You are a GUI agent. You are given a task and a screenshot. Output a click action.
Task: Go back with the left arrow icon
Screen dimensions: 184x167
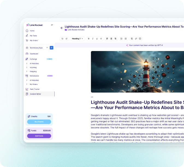point(62,28)
